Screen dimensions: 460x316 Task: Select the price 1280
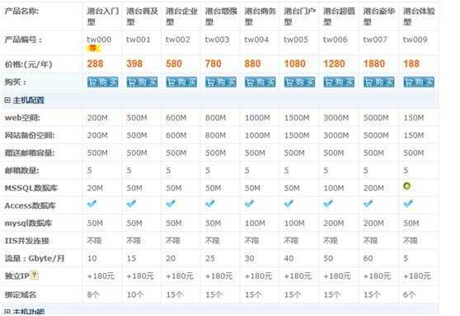[x=334, y=64]
